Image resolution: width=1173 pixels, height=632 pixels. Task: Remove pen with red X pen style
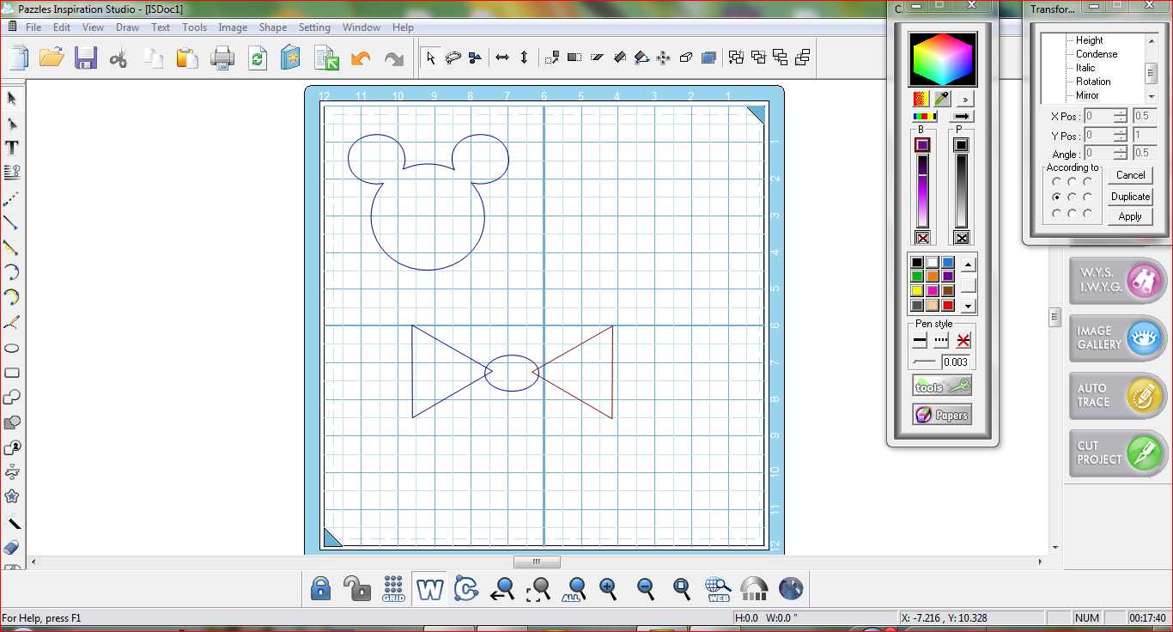[x=963, y=341]
